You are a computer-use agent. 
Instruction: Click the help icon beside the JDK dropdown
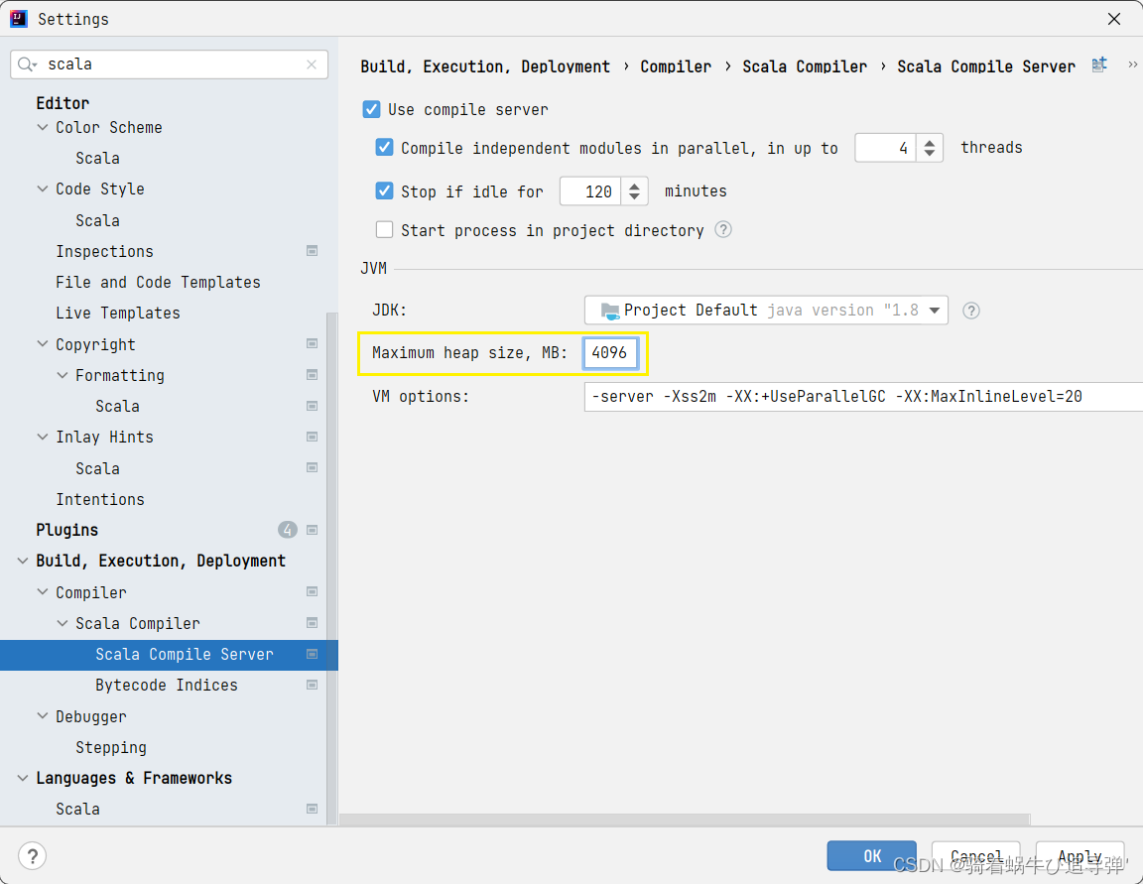tap(970, 310)
